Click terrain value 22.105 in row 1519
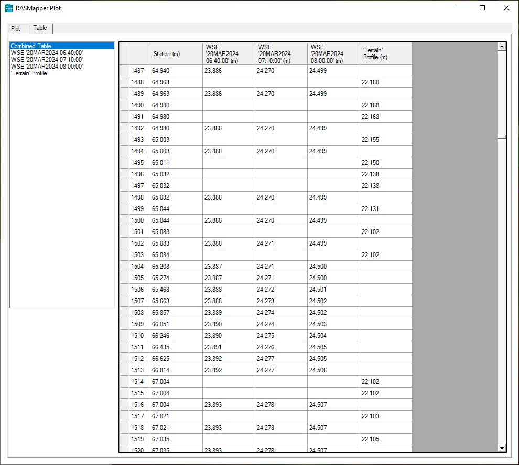This screenshot has height=465, width=519. click(386, 439)
